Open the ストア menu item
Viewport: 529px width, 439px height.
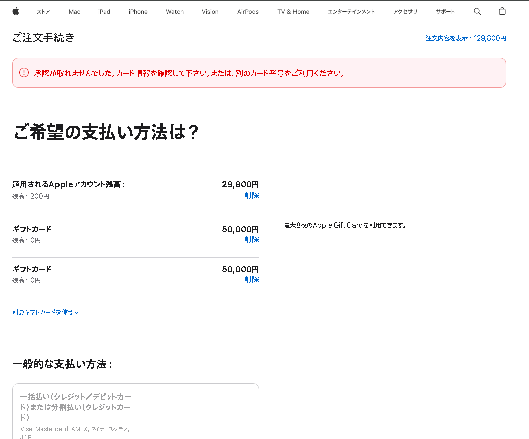43,12
